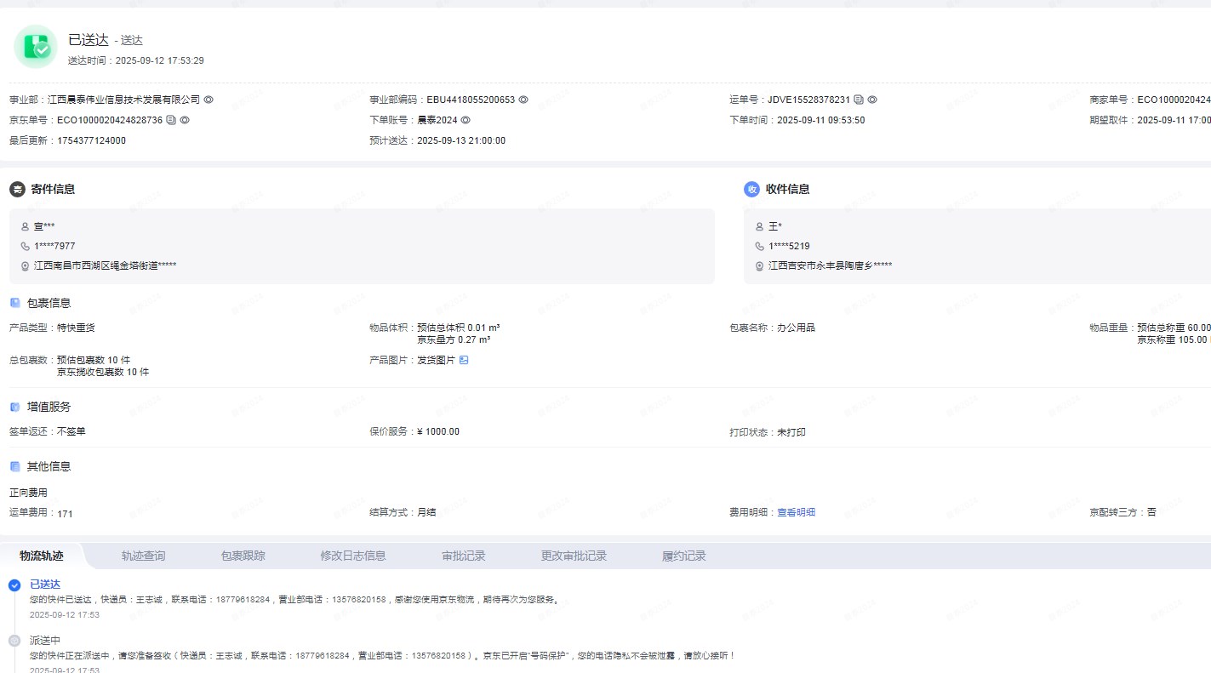Copy the 京东单号 order number
The image size is (1211, 673).
click(x=171, y=120)
